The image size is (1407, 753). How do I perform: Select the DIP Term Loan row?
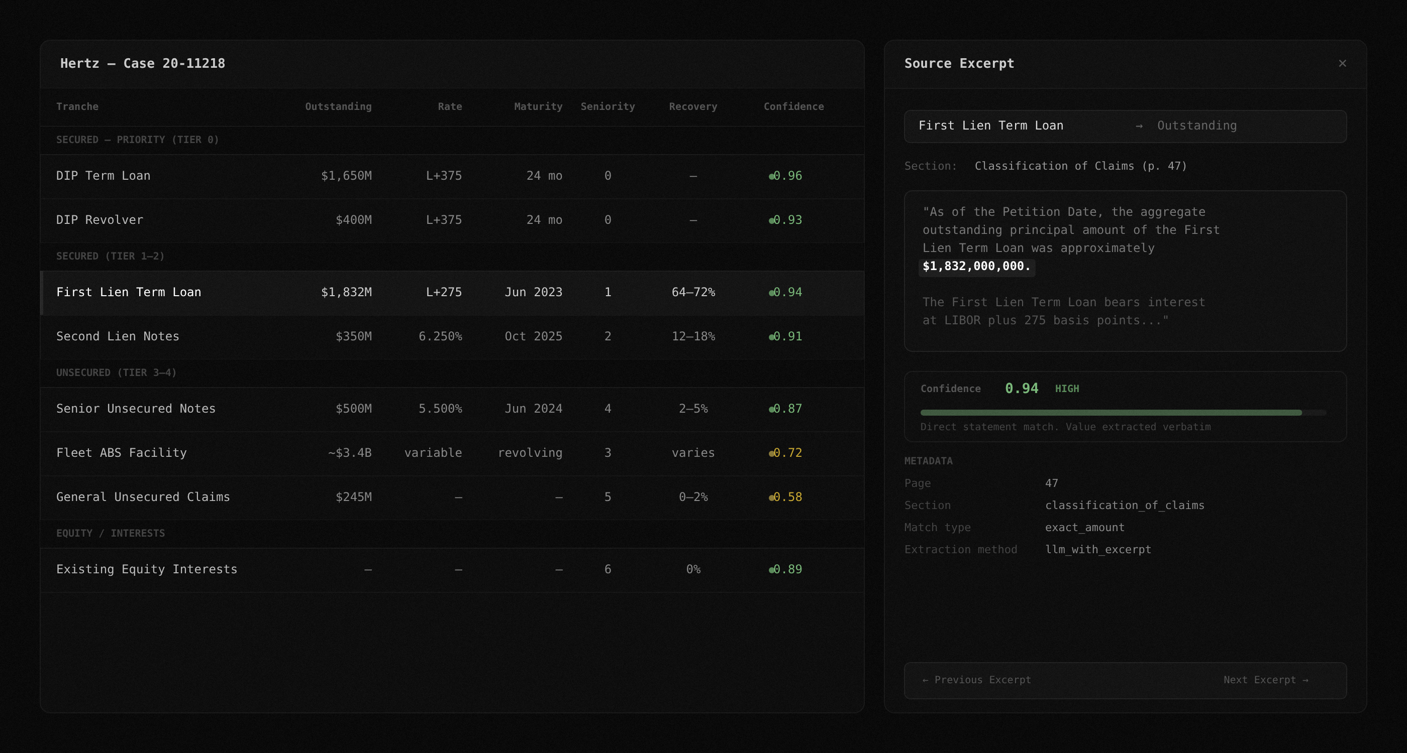(452, 176)
